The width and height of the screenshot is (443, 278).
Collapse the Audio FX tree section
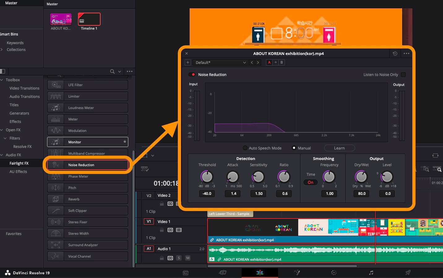coord(2,155)
